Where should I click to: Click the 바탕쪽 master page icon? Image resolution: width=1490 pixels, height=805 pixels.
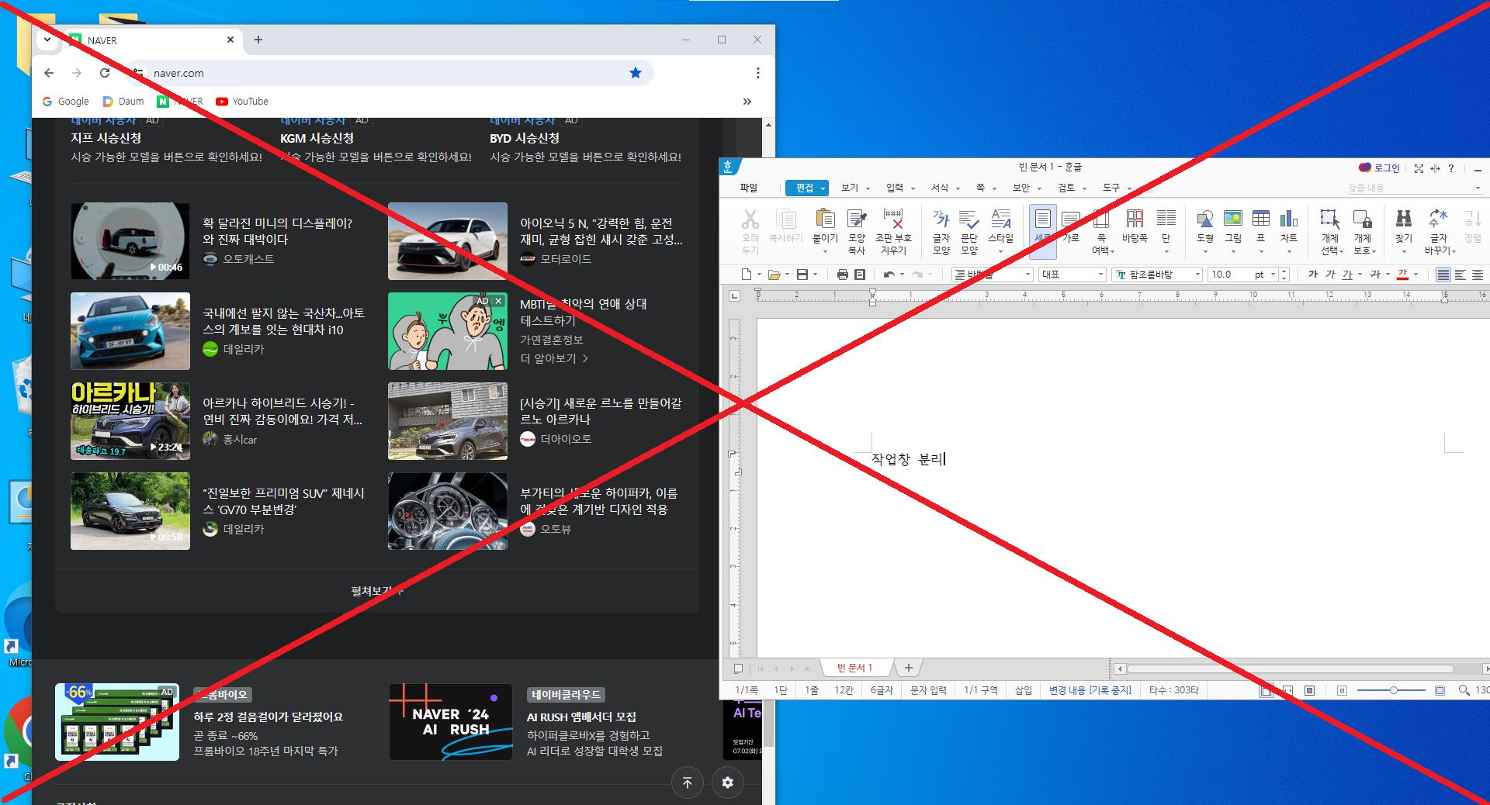point(1135,226)
